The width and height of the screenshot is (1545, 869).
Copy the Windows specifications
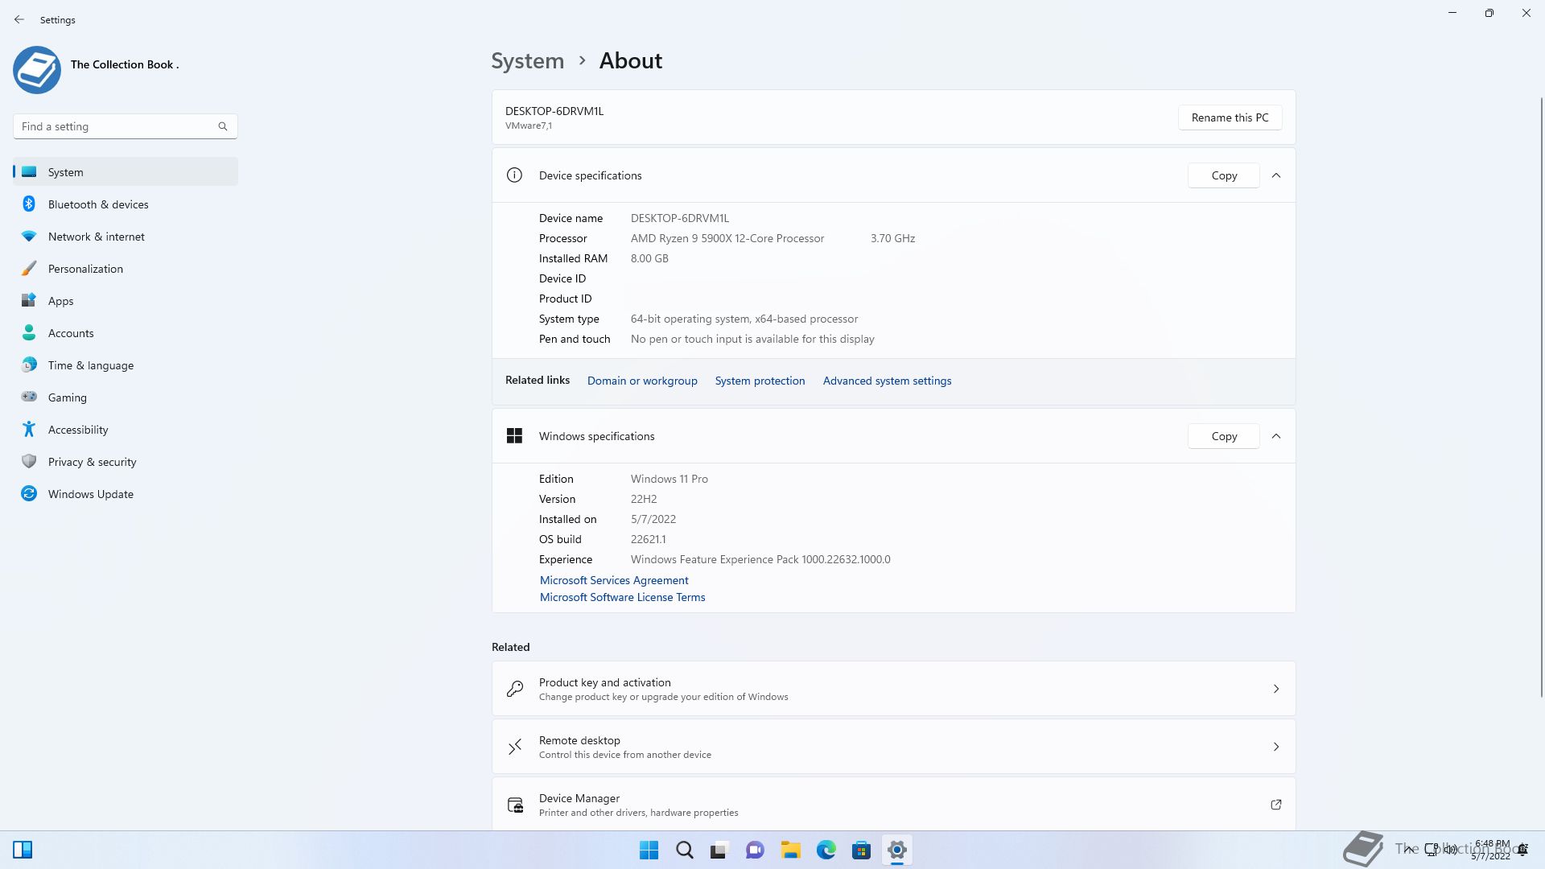[1224, 436]
